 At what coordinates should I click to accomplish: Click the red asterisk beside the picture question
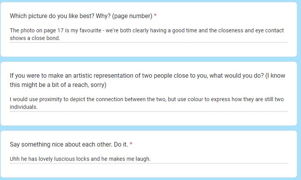click(155, 16)
